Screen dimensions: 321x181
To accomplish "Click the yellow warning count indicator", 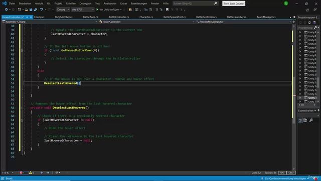I will point(32,173).
